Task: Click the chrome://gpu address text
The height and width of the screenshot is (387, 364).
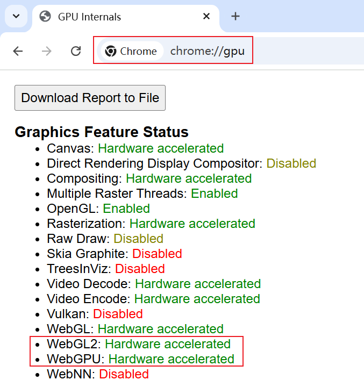Action: [208, 51]
